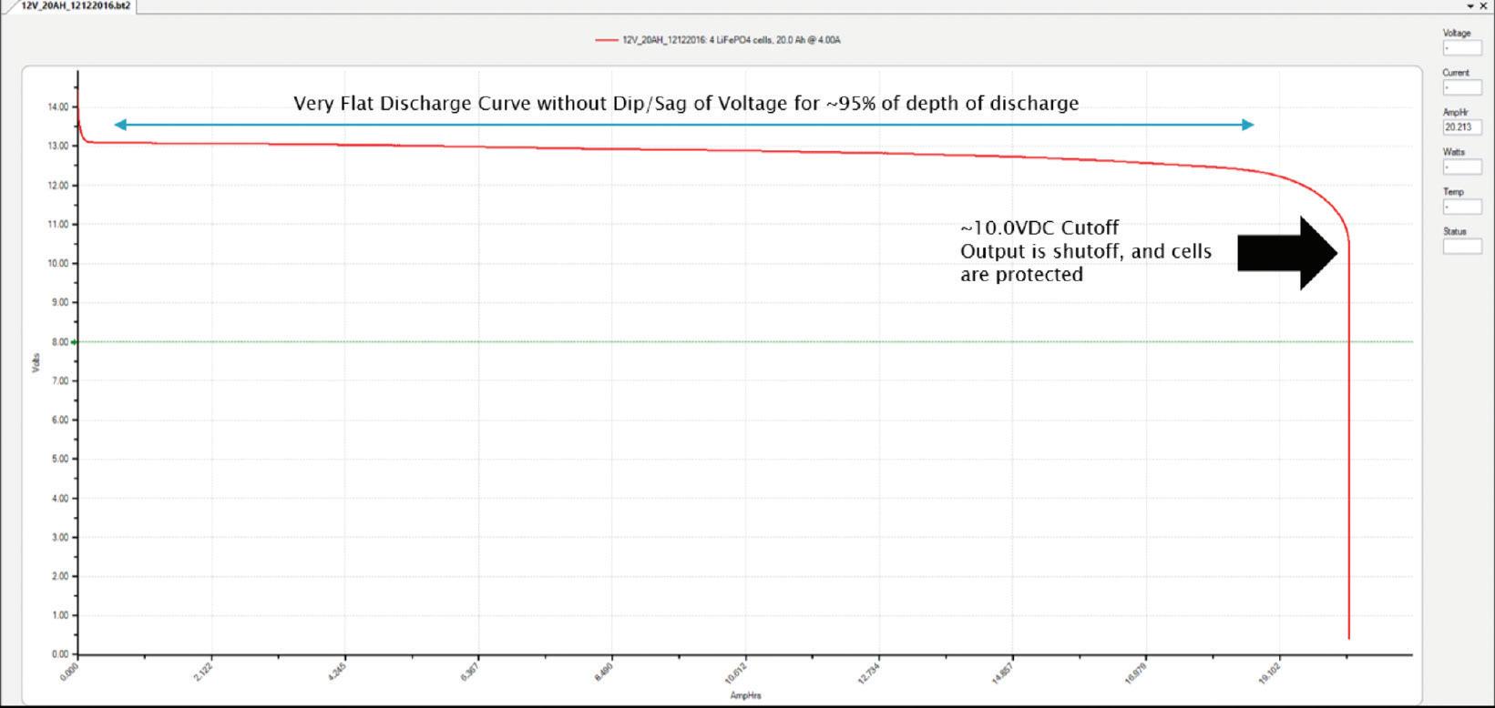Click the 'Status' field label
The height and width of the screenshot is (708, 1495).
1454,231
